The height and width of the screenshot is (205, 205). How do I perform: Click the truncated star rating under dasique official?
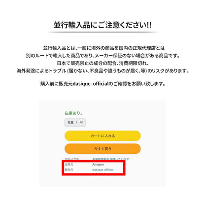click(x=99, y=173)
